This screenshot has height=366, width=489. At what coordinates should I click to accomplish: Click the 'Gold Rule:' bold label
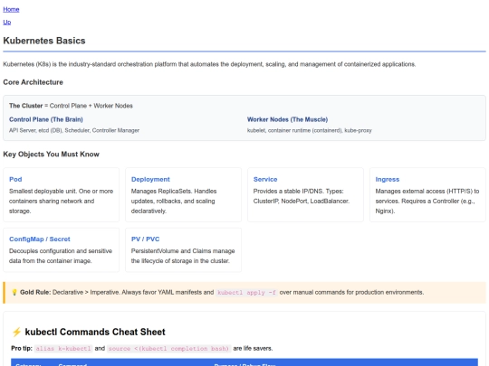pyautogui.click(x=35, y=292)
